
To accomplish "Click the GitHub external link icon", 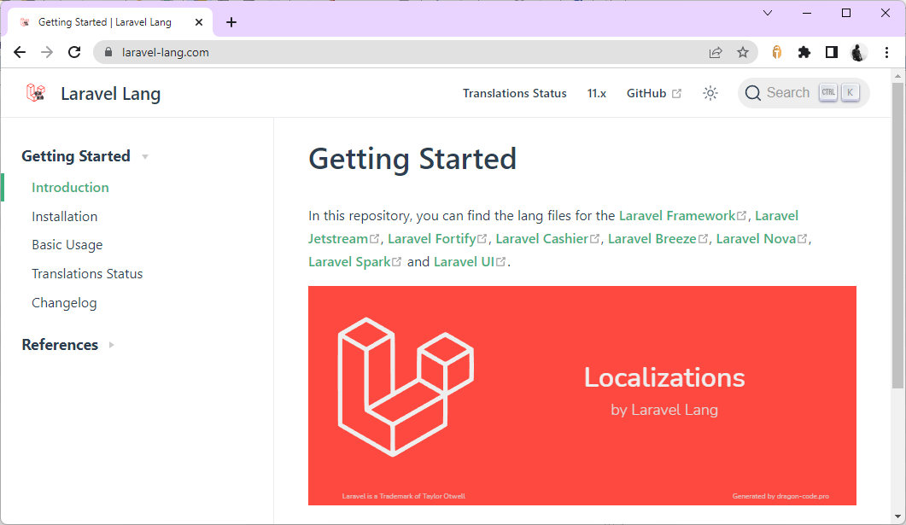I will [x=676, y=94].
